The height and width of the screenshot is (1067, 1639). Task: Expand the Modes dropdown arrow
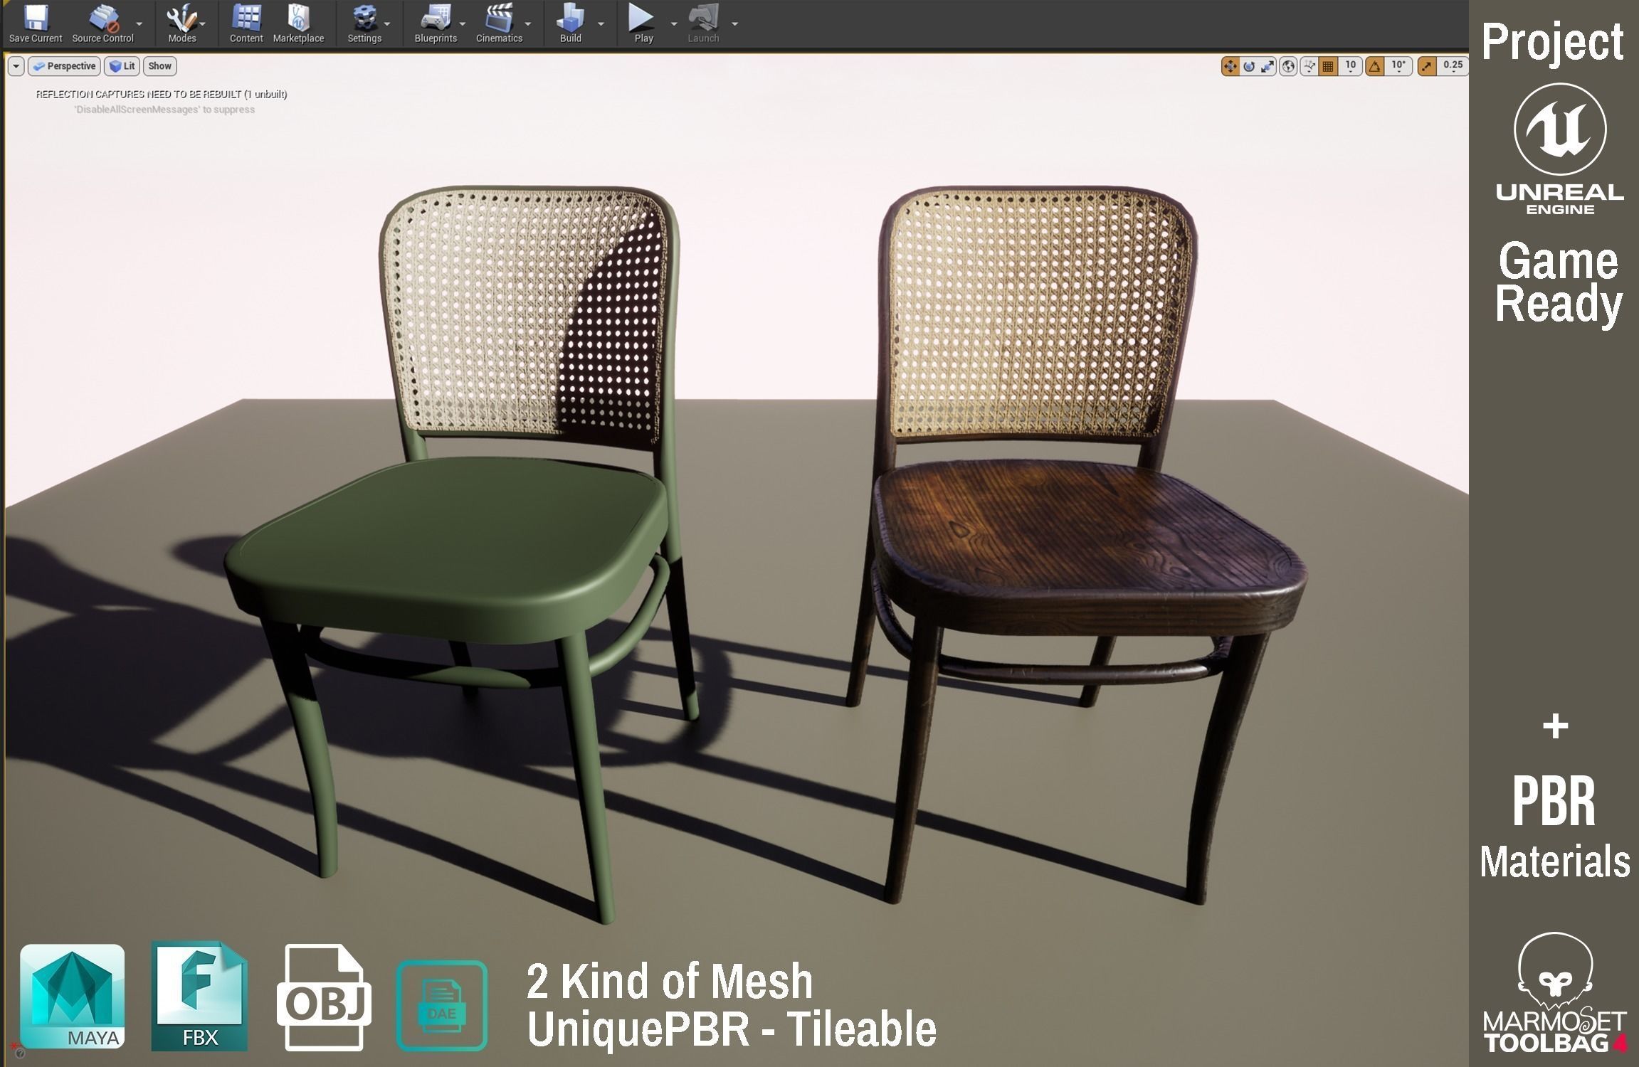(203, 23)
